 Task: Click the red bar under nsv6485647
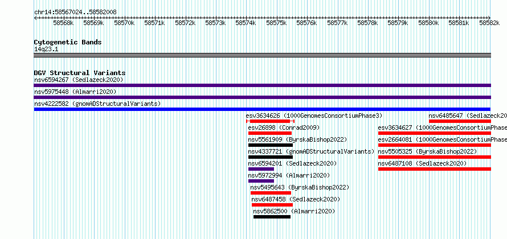pyautogui.click(x=460, y=121)
